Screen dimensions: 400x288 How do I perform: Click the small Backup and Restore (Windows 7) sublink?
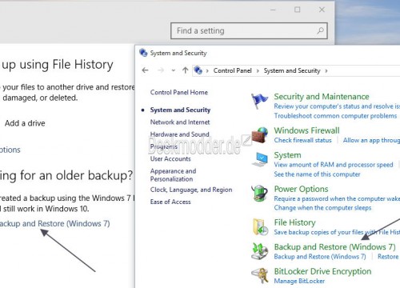coord(320,257)
